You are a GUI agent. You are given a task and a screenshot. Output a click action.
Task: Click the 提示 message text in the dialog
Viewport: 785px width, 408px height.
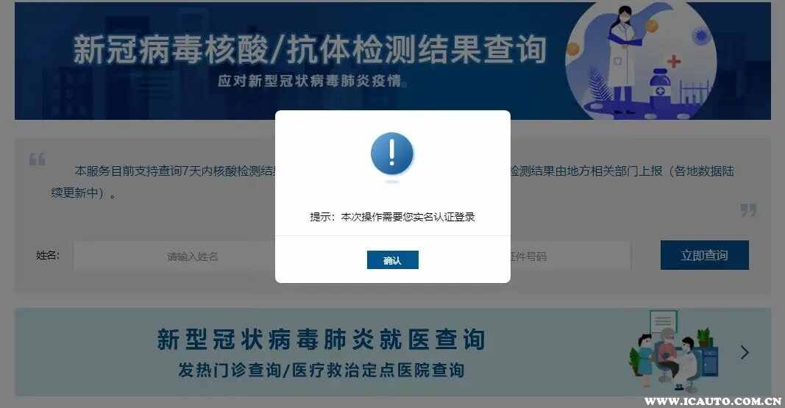(393, 217)
